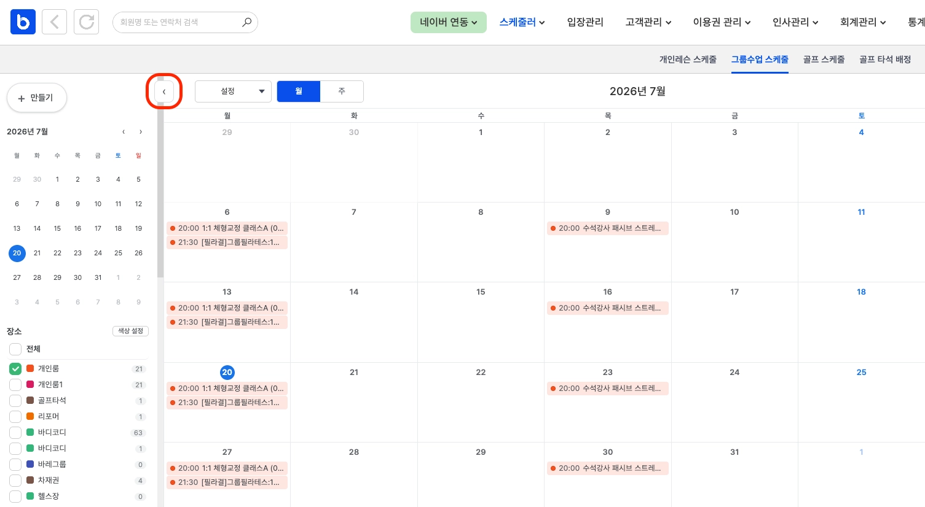Screen dimensions: 925x507
Task: Open the 이용권 관리 menu
Action: tap(722, 22)
